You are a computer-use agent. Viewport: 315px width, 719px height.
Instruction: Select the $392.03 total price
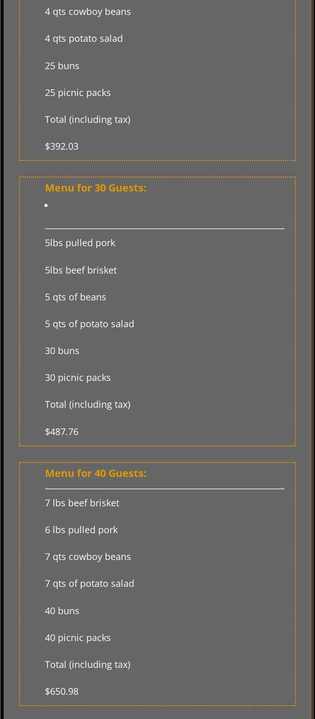tap(61, 147)
